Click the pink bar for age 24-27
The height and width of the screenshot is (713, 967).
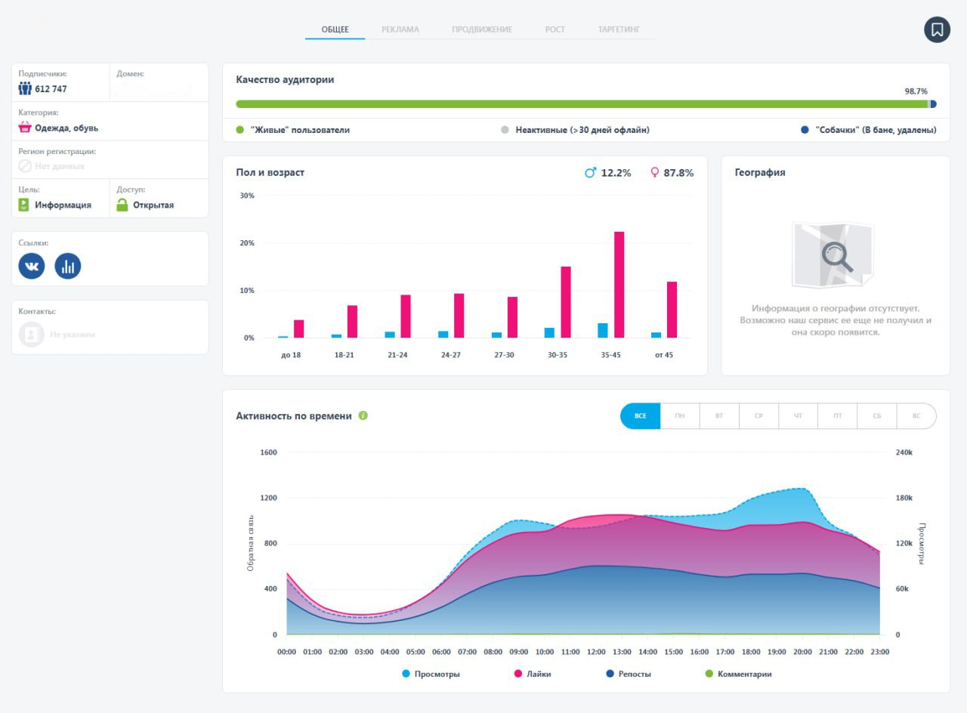tap(459, 316)
